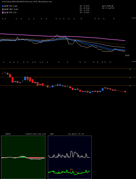
Task: Click the green MACD indicator chart panel
Action: [x=23, y=157]
